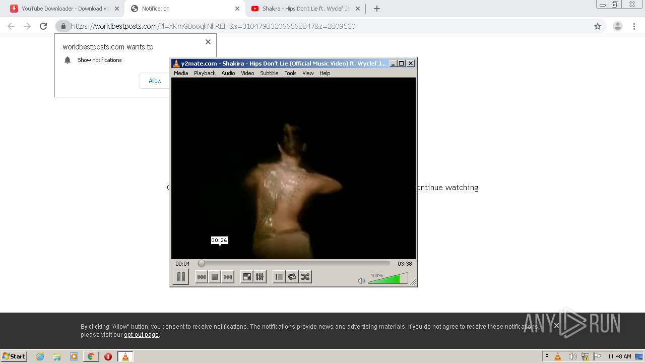Open the Audio menu in VLC
Viewport: 645px width, 363px height.
(x=228, y=73)
